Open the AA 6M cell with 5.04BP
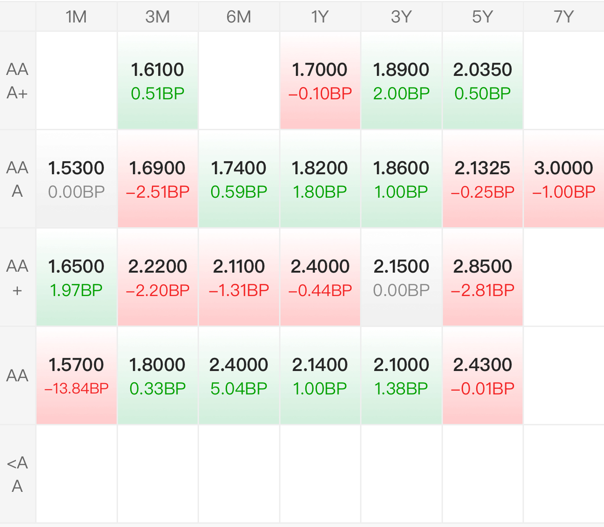 (x=239, y=376)
